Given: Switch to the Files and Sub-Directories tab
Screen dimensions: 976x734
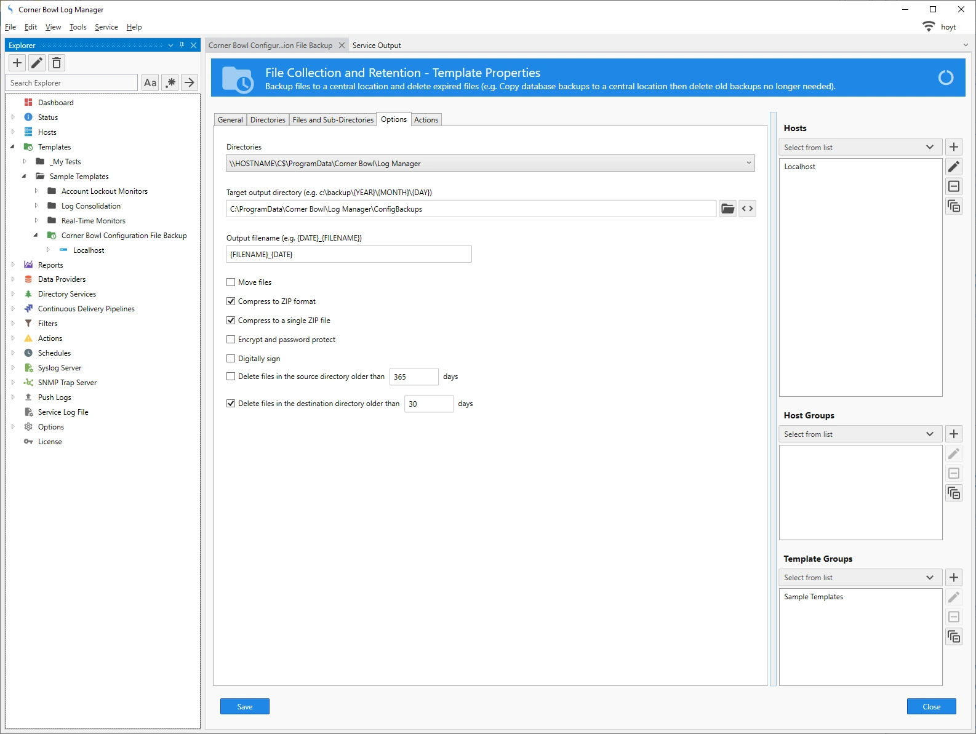Looking at the screenshot, I should 333,120.
